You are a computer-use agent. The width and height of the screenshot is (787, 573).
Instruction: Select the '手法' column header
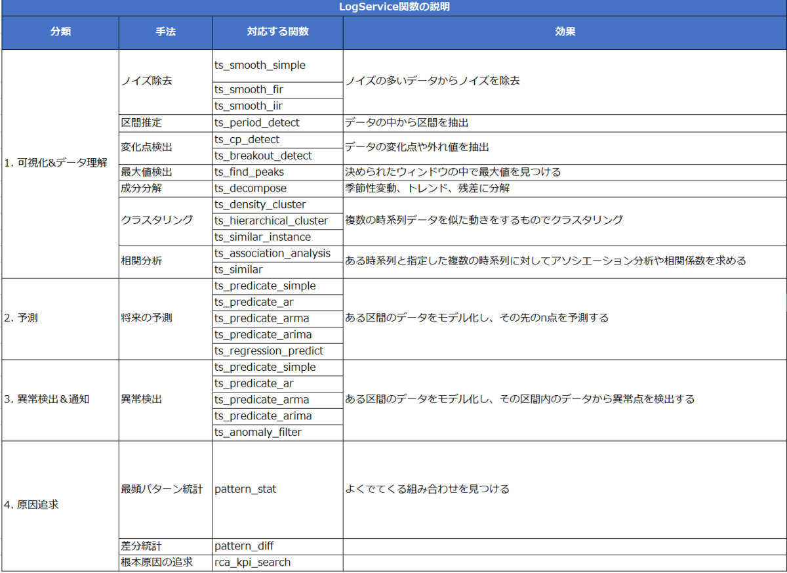pos(165,32)
